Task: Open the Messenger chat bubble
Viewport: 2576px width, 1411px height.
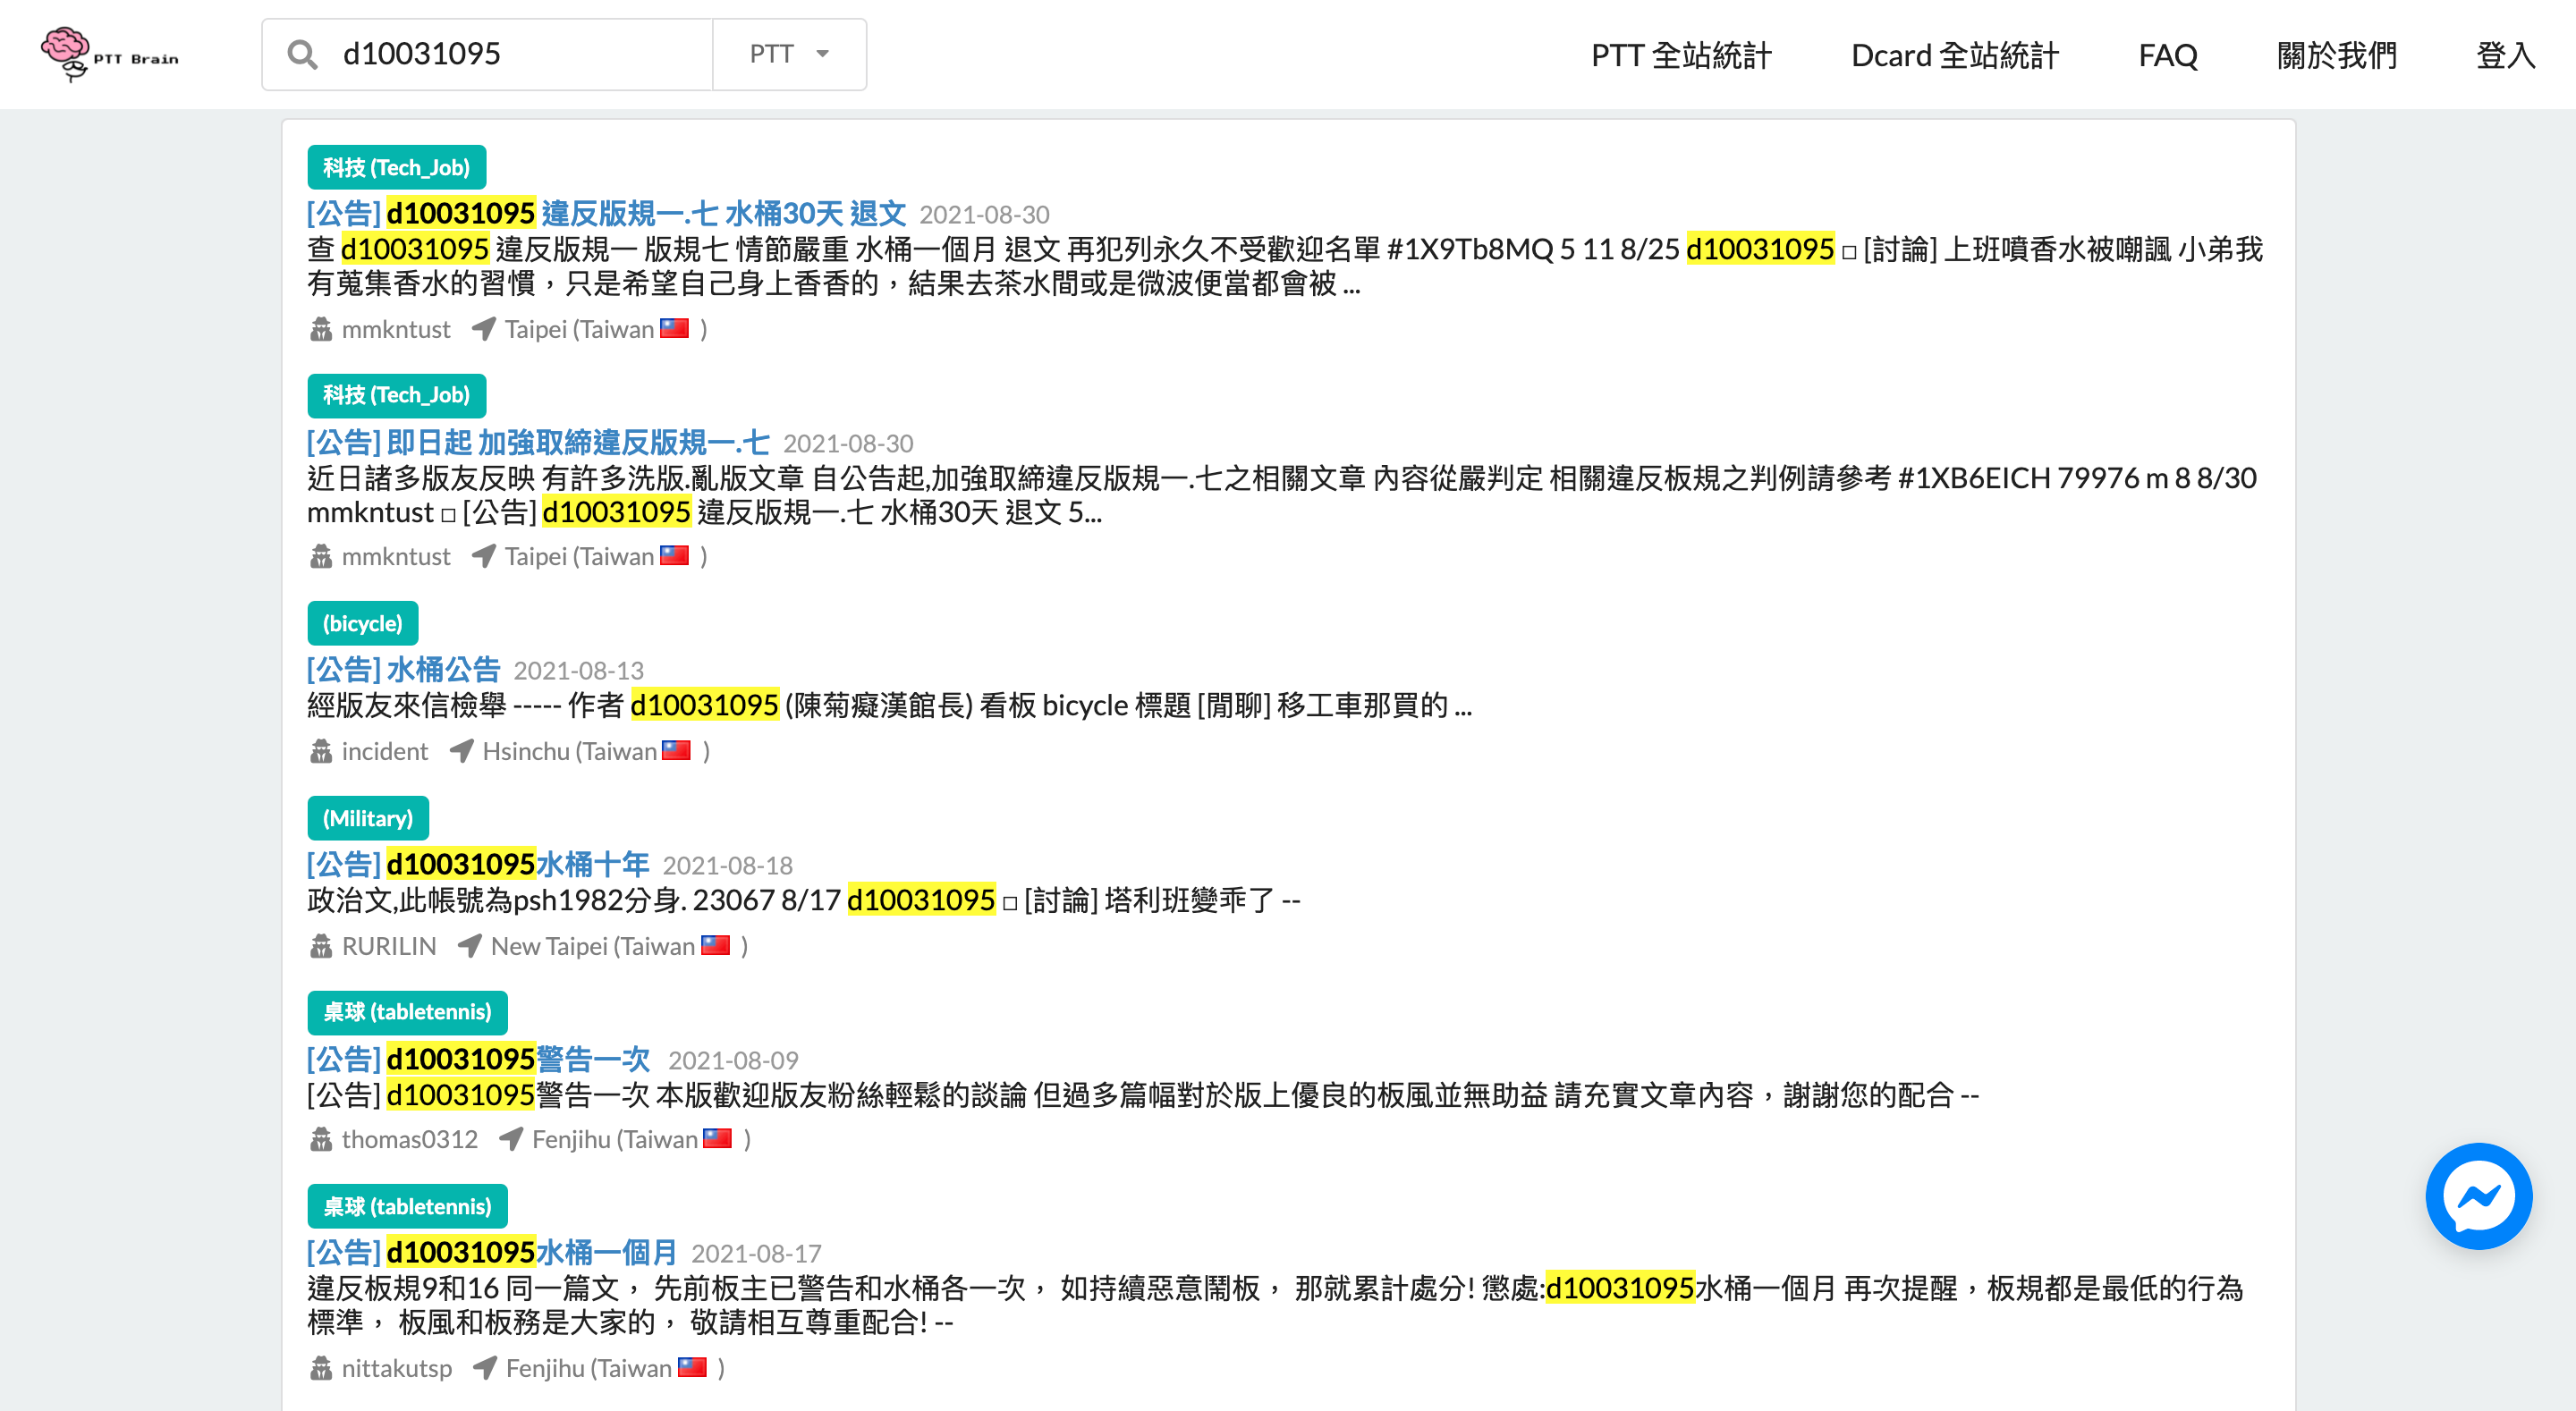Action: (2478, 1195)
